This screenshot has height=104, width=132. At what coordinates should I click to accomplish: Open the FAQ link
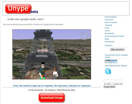click(x=107, y=28)
